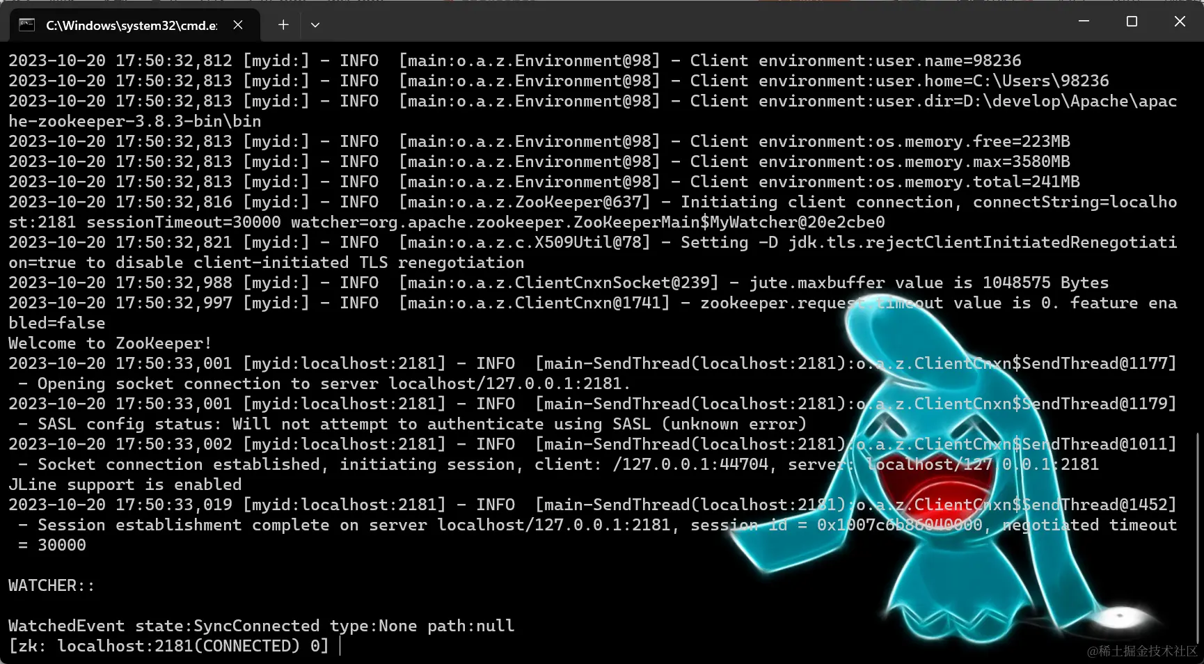Click the "os.memory.free=223MB" value
1204x664 pixels.
[x=973, y=141]
